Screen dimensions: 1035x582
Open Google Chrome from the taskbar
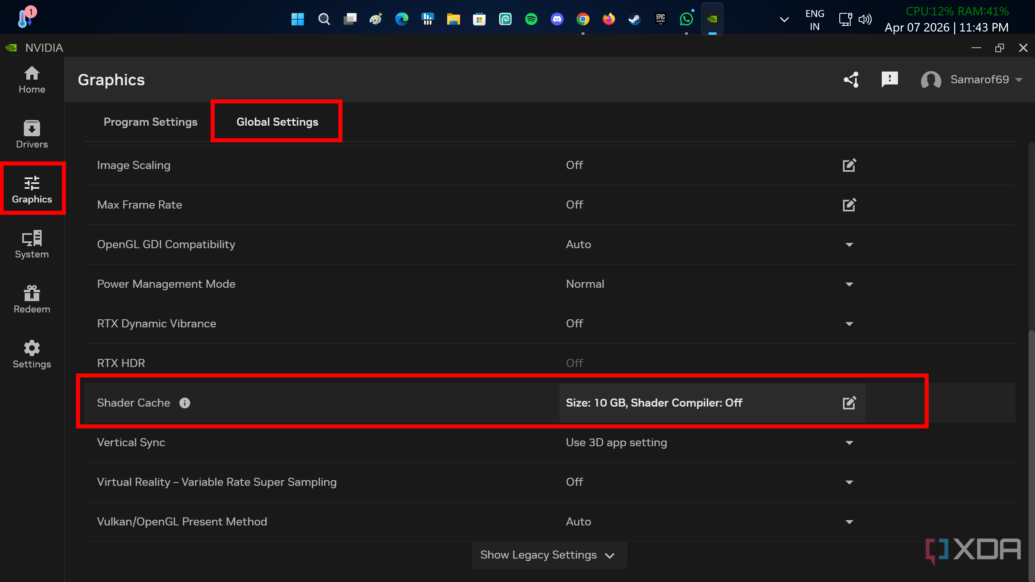point(583,19)
